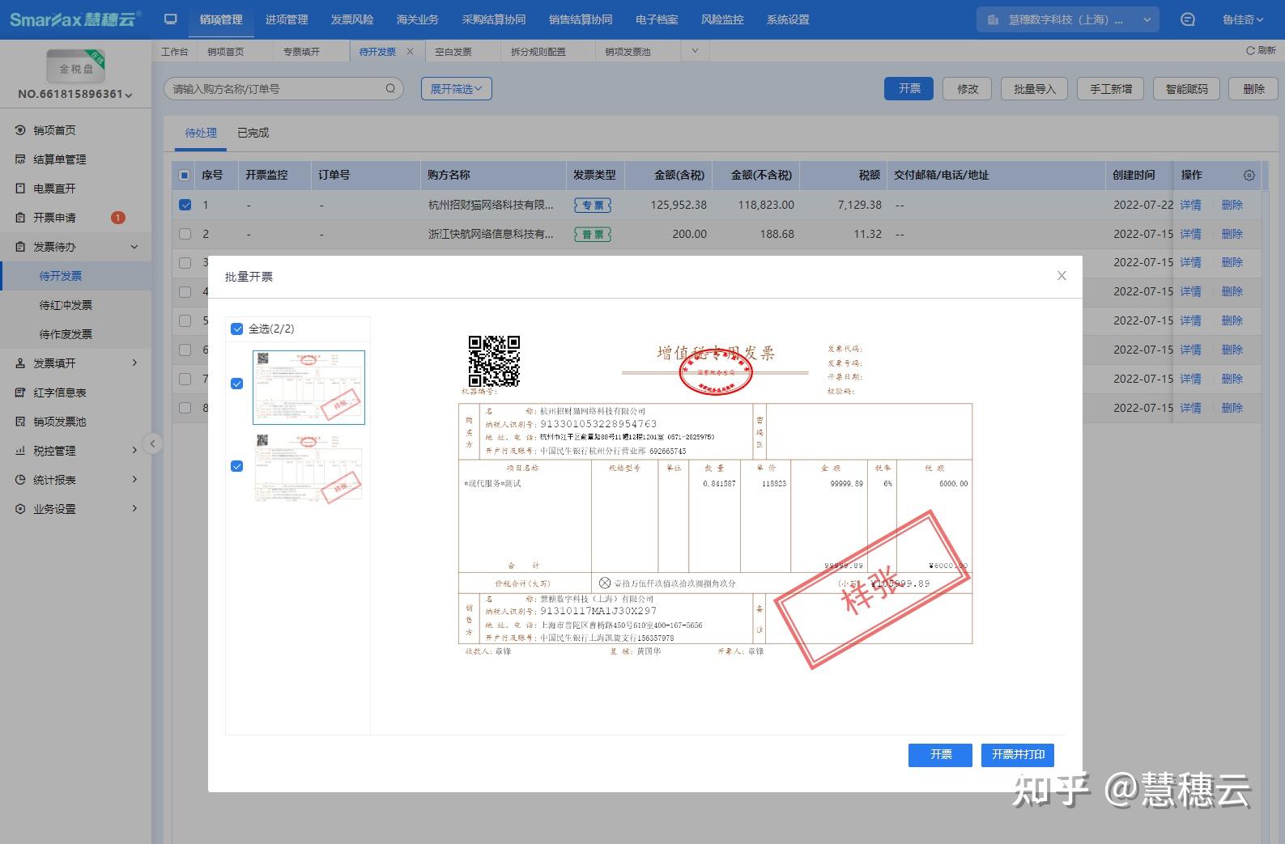Uncheck the first invoice thumbnail checkbox

237,384
